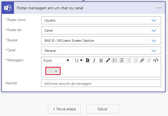Remove the dynamic content token with x
168x116 pixels.
click(x=56, y=71)
